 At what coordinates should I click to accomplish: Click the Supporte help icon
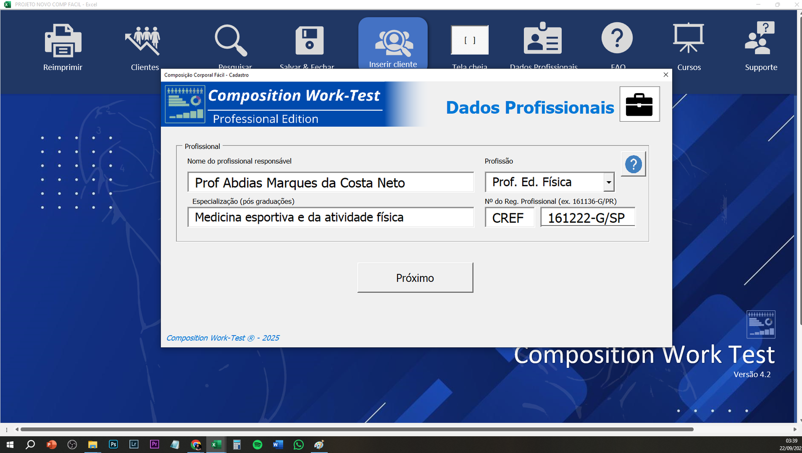[x=760, y=39]
